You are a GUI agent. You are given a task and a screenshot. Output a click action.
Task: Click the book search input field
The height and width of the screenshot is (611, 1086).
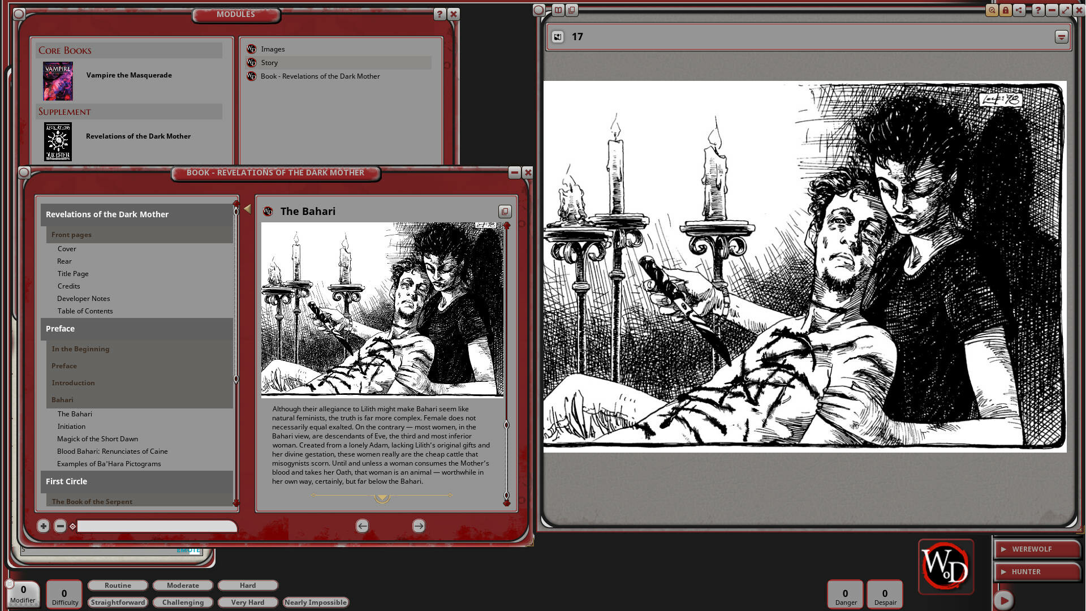(157, 526)
